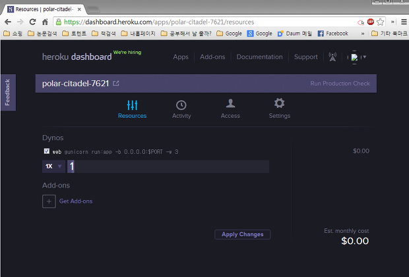Click the red extension icon left of AdBlock
This screenshot has height=277, width=409.
(360, 22)
